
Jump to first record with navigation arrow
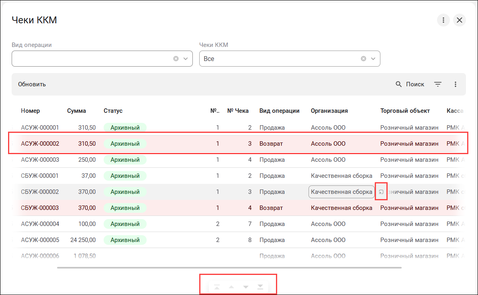coord(217,287)
